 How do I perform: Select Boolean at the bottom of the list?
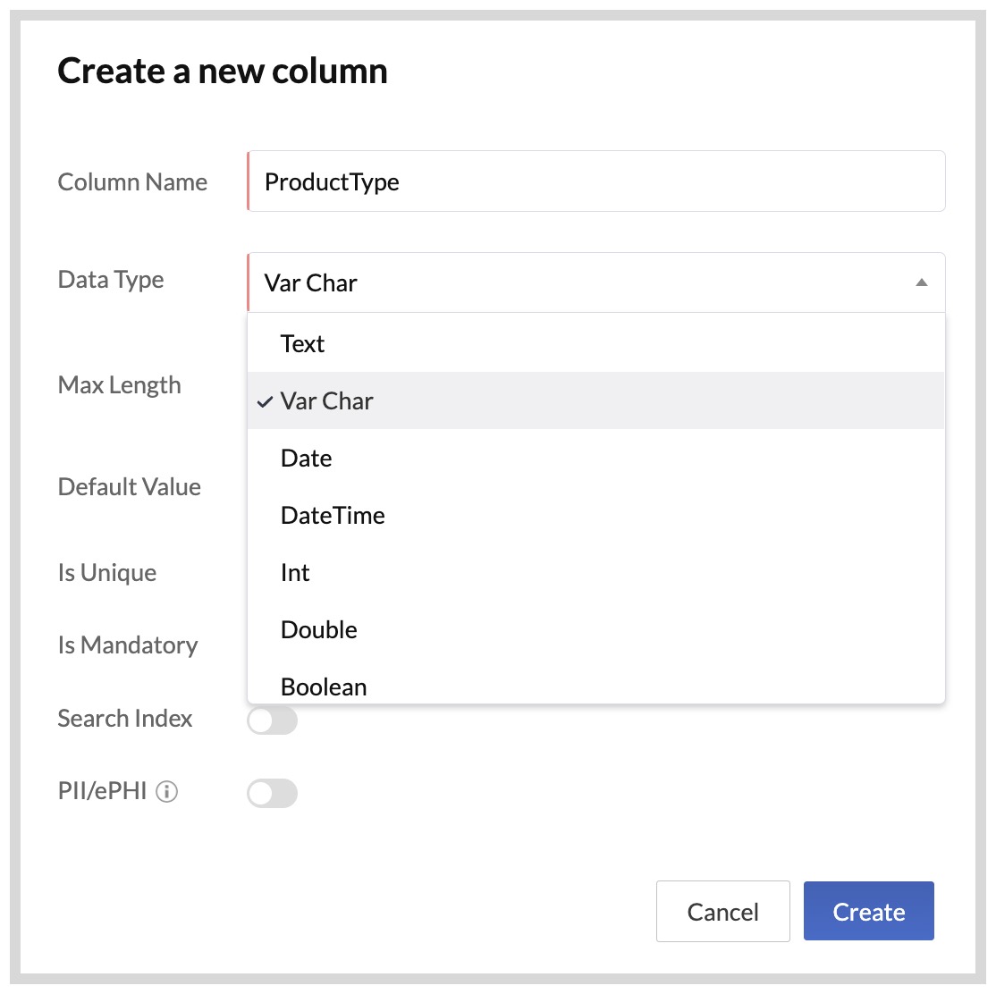tap(324, 687)
